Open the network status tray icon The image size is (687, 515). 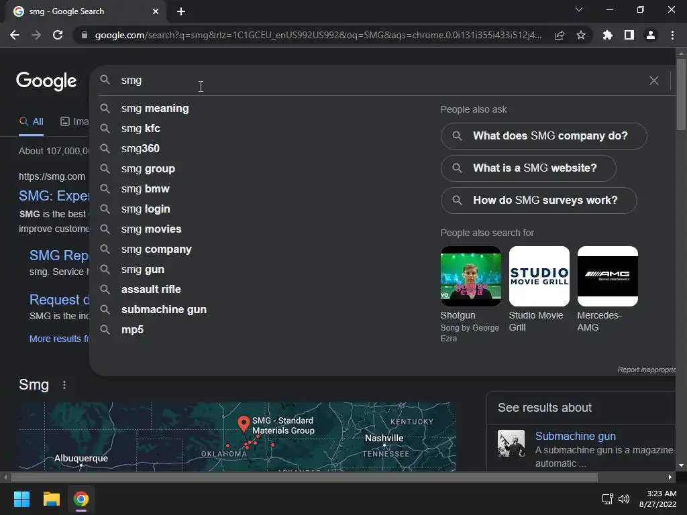point(607,499)
